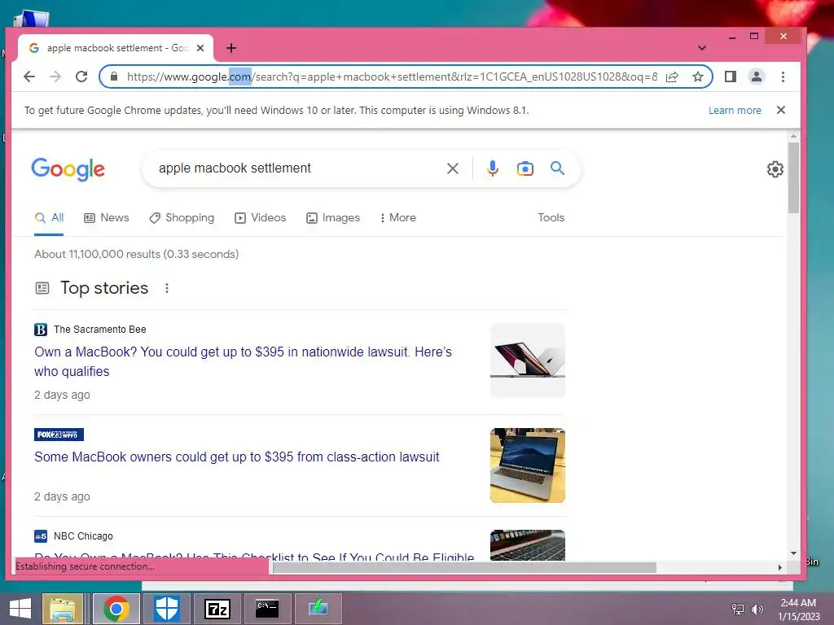Open the Windows Start menu
The image size is (834, 625).
click(20, 609)
